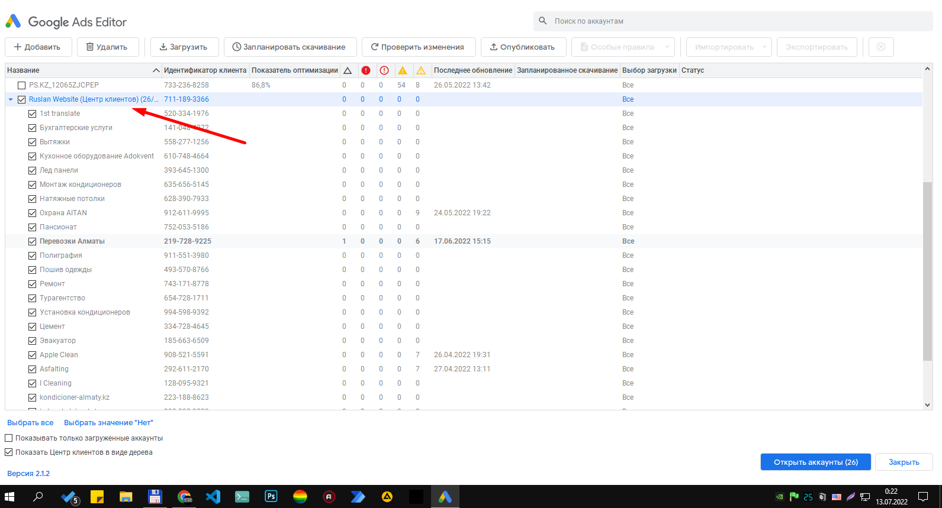Click the search magnifier icon in accounts search
Image resolution: width=942 pixels, height=508 pixels.
[x=543, y=21]
